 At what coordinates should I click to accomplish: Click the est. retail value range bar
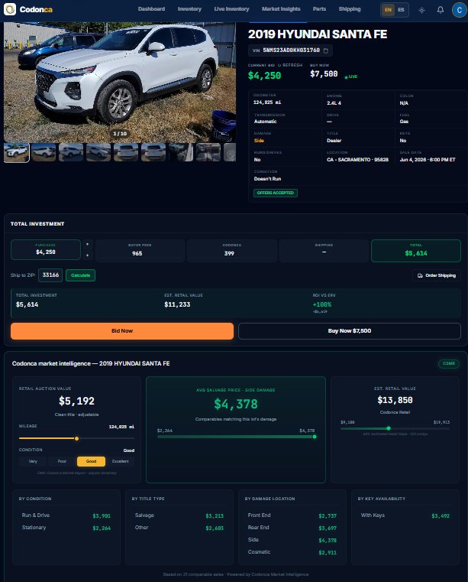pyautogui.click(x=395, y=428)
